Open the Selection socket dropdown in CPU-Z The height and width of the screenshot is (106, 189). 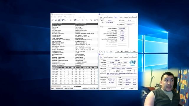coord(111,88)
